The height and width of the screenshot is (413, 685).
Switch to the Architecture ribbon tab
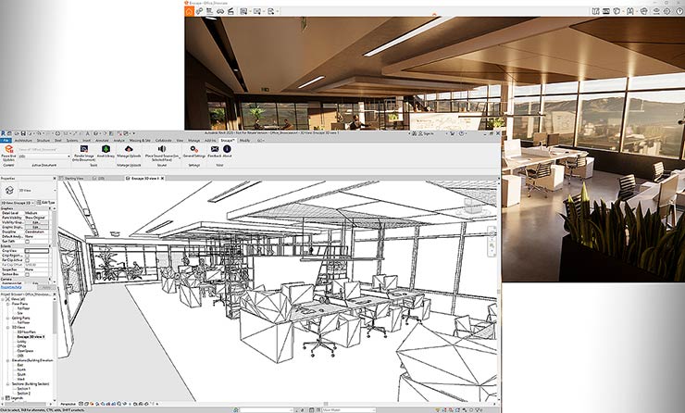pos(21,140)
